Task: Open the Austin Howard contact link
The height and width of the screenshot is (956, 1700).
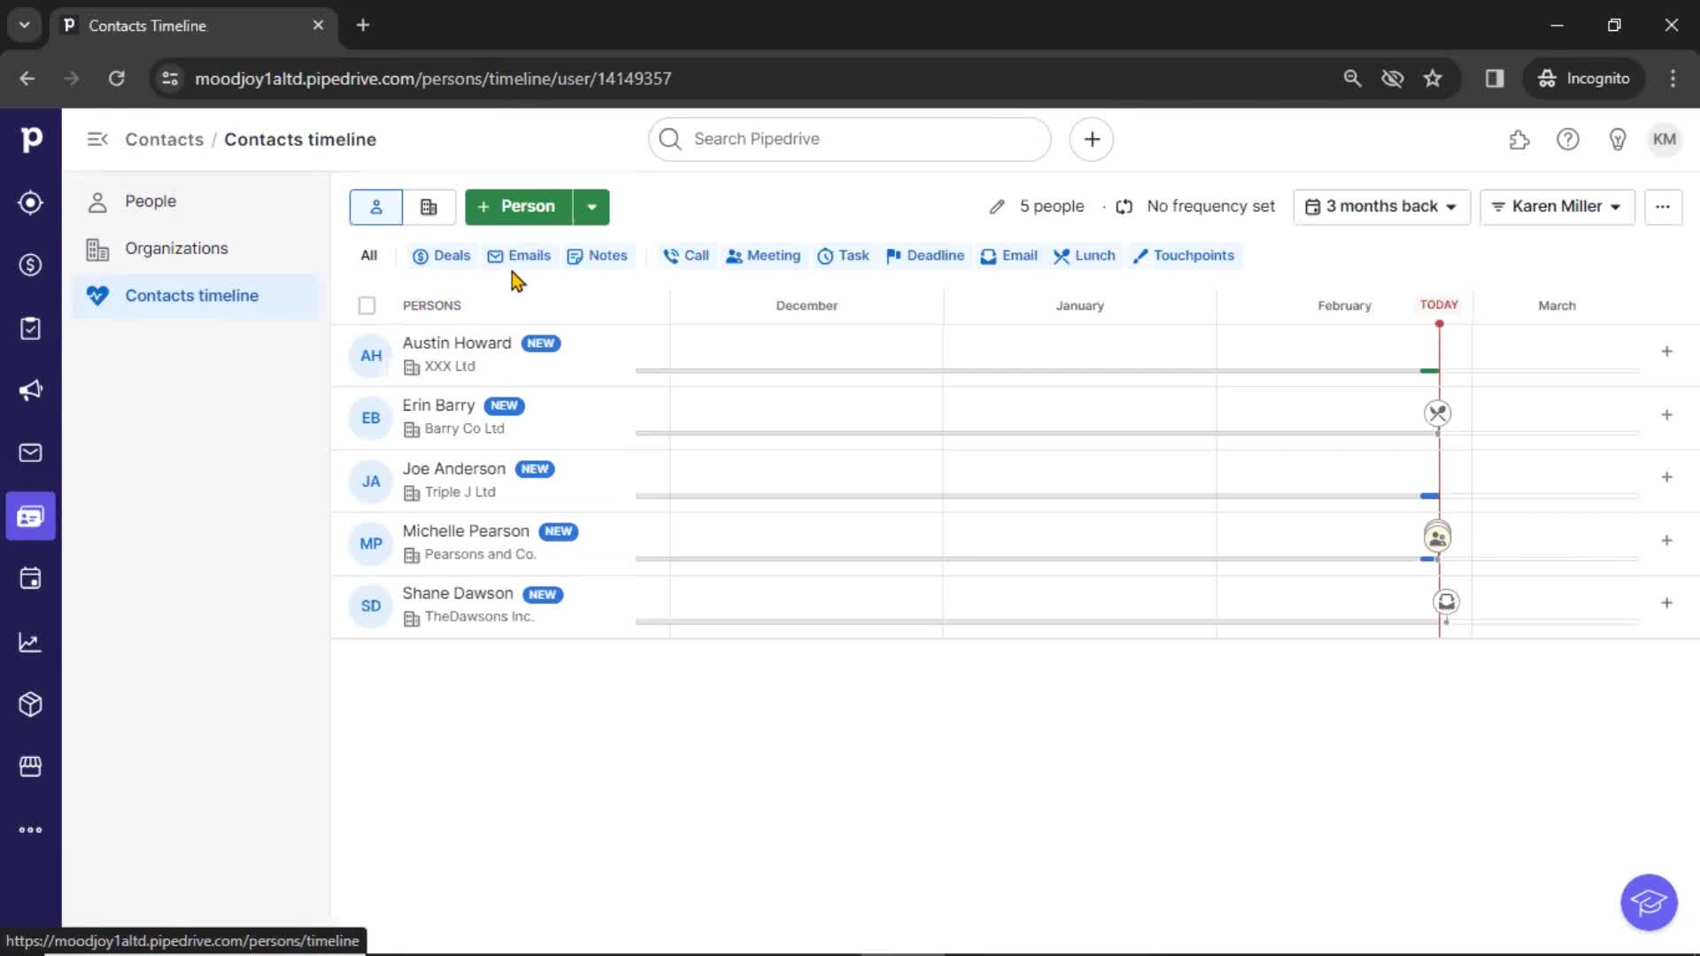Action: tap(457, 343)
